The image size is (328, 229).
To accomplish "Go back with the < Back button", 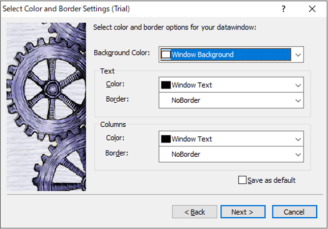I will (195, 212).
